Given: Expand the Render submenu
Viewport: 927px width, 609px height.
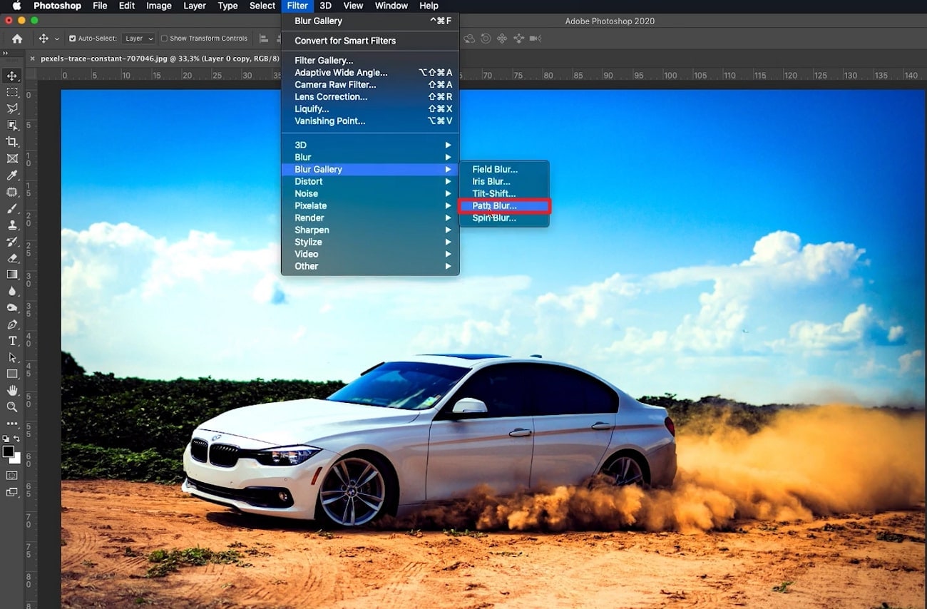Looking at the screenshot, I should click(x=370, y=217).
